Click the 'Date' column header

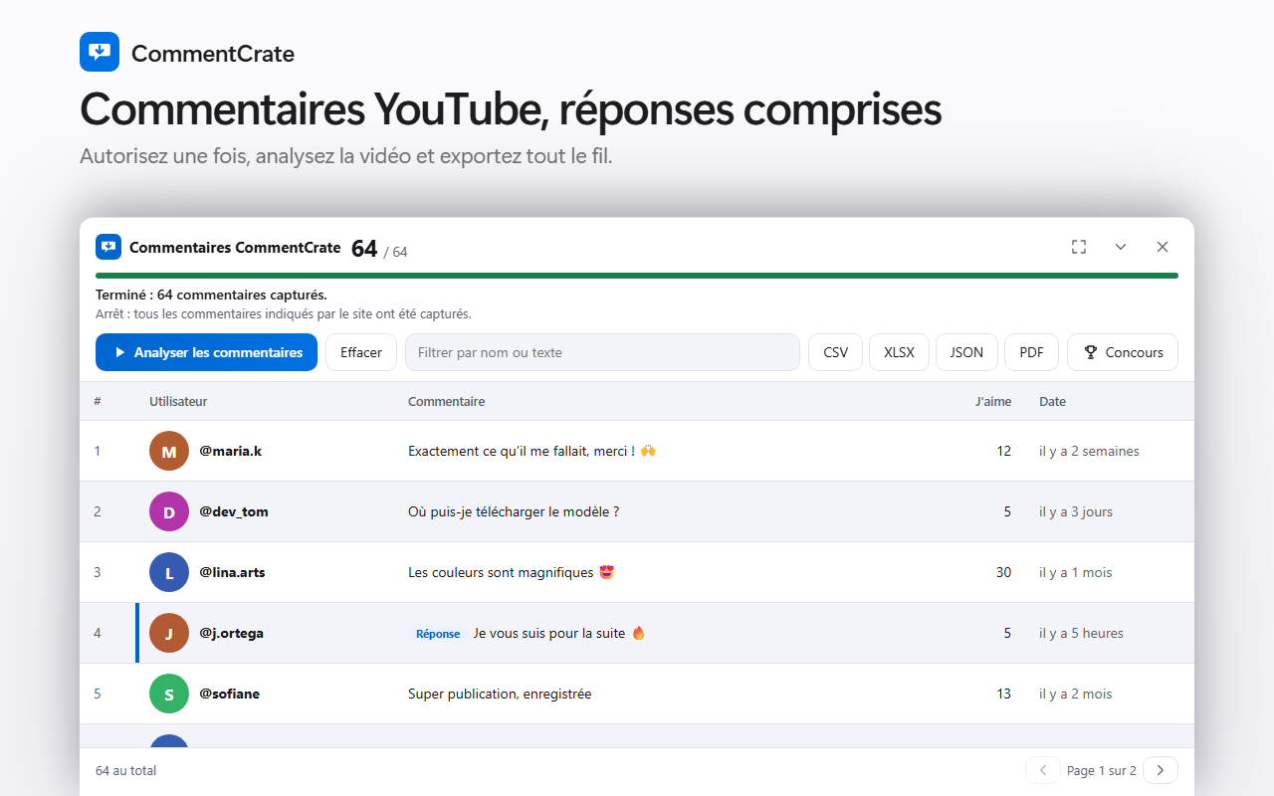point(1052,401)
